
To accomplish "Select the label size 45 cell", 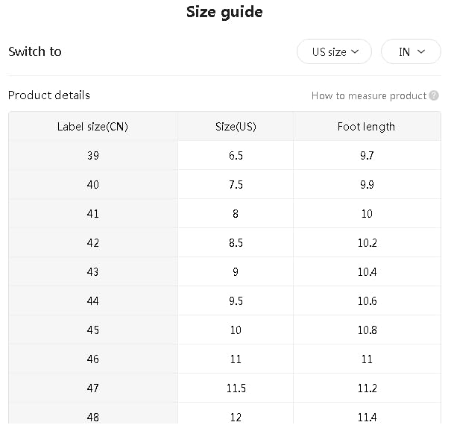I will (92, 330).
